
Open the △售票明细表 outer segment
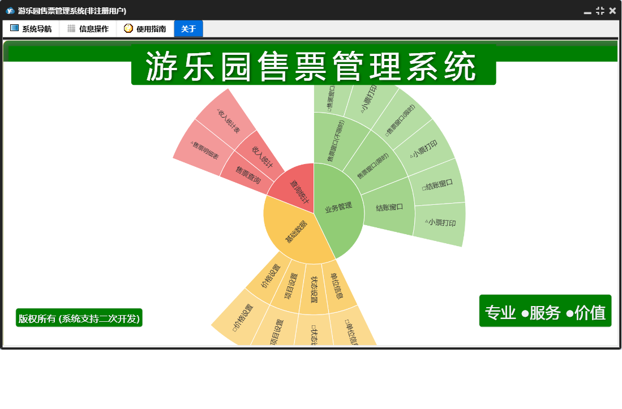204,150
